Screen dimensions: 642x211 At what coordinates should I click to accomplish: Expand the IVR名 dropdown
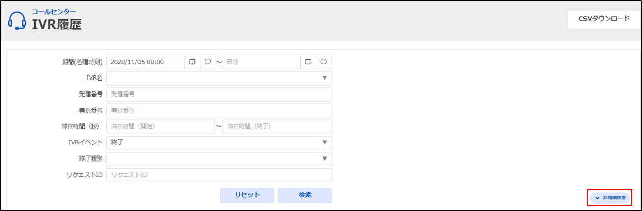point(324,78)
